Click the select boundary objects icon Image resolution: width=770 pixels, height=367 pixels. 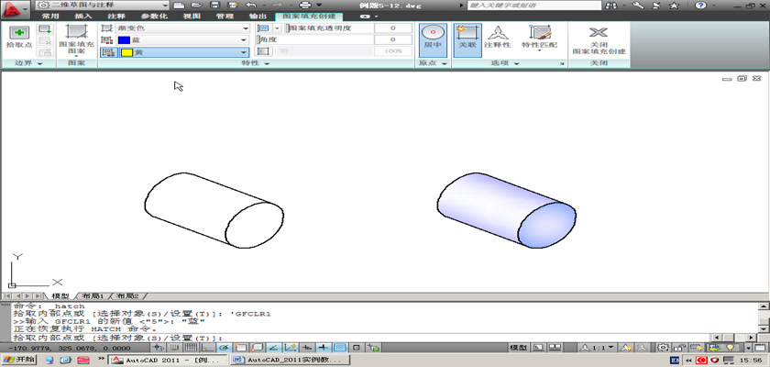(45, 29)
